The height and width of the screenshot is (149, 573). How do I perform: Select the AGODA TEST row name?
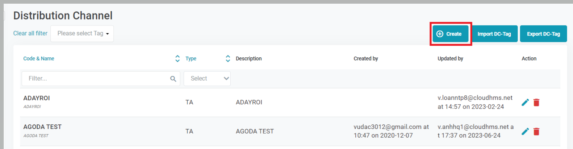[43, 127]
